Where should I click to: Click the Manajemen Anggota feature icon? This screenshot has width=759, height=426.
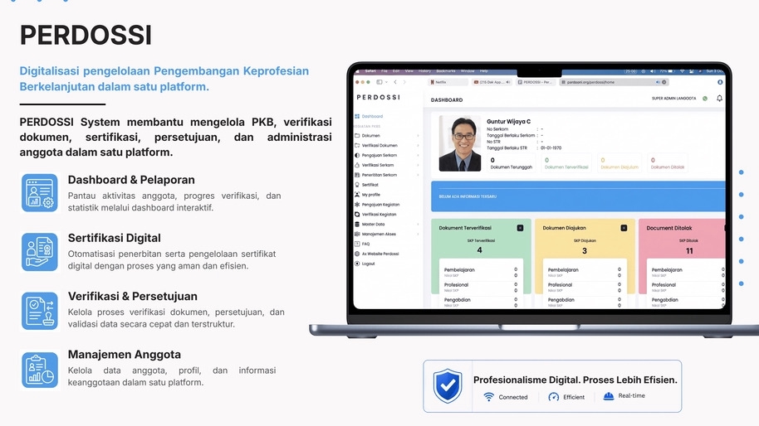40,370
